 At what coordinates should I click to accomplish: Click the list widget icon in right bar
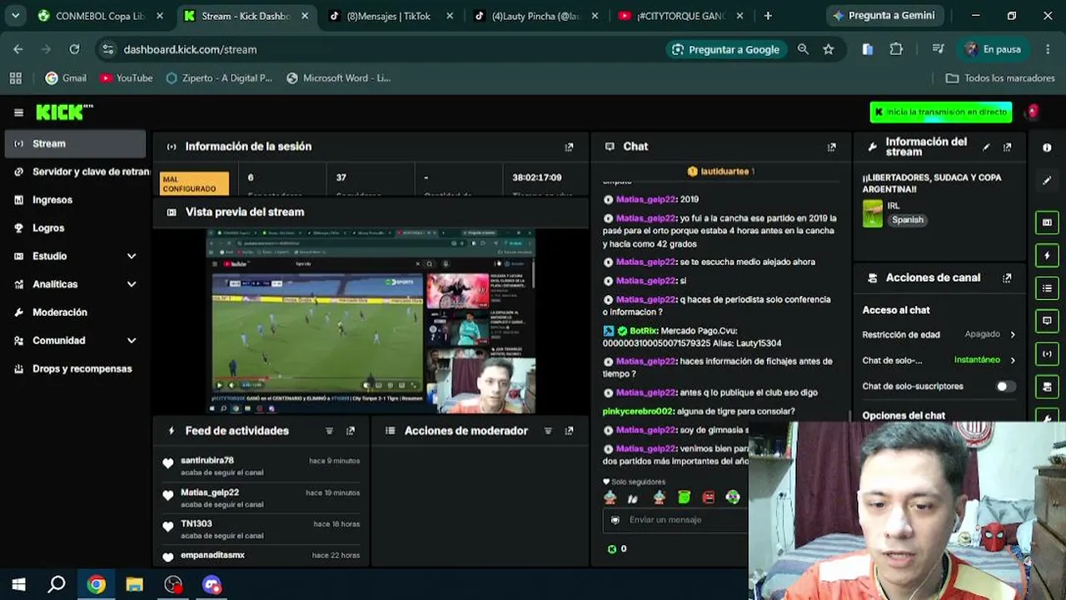pyautogui.click(x=1047, y=288)
